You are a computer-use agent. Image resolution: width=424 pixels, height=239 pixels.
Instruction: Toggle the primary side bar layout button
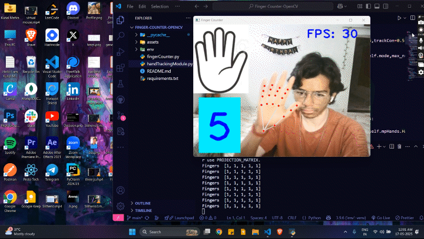point(368,6)
